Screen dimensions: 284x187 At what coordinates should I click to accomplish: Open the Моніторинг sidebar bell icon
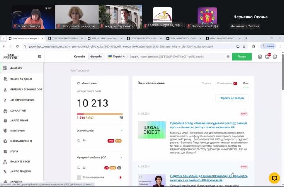point(5,131)
